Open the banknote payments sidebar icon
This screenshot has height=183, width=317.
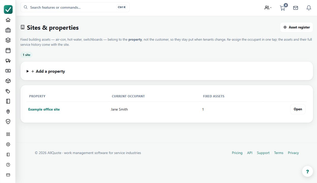(8, 71)
